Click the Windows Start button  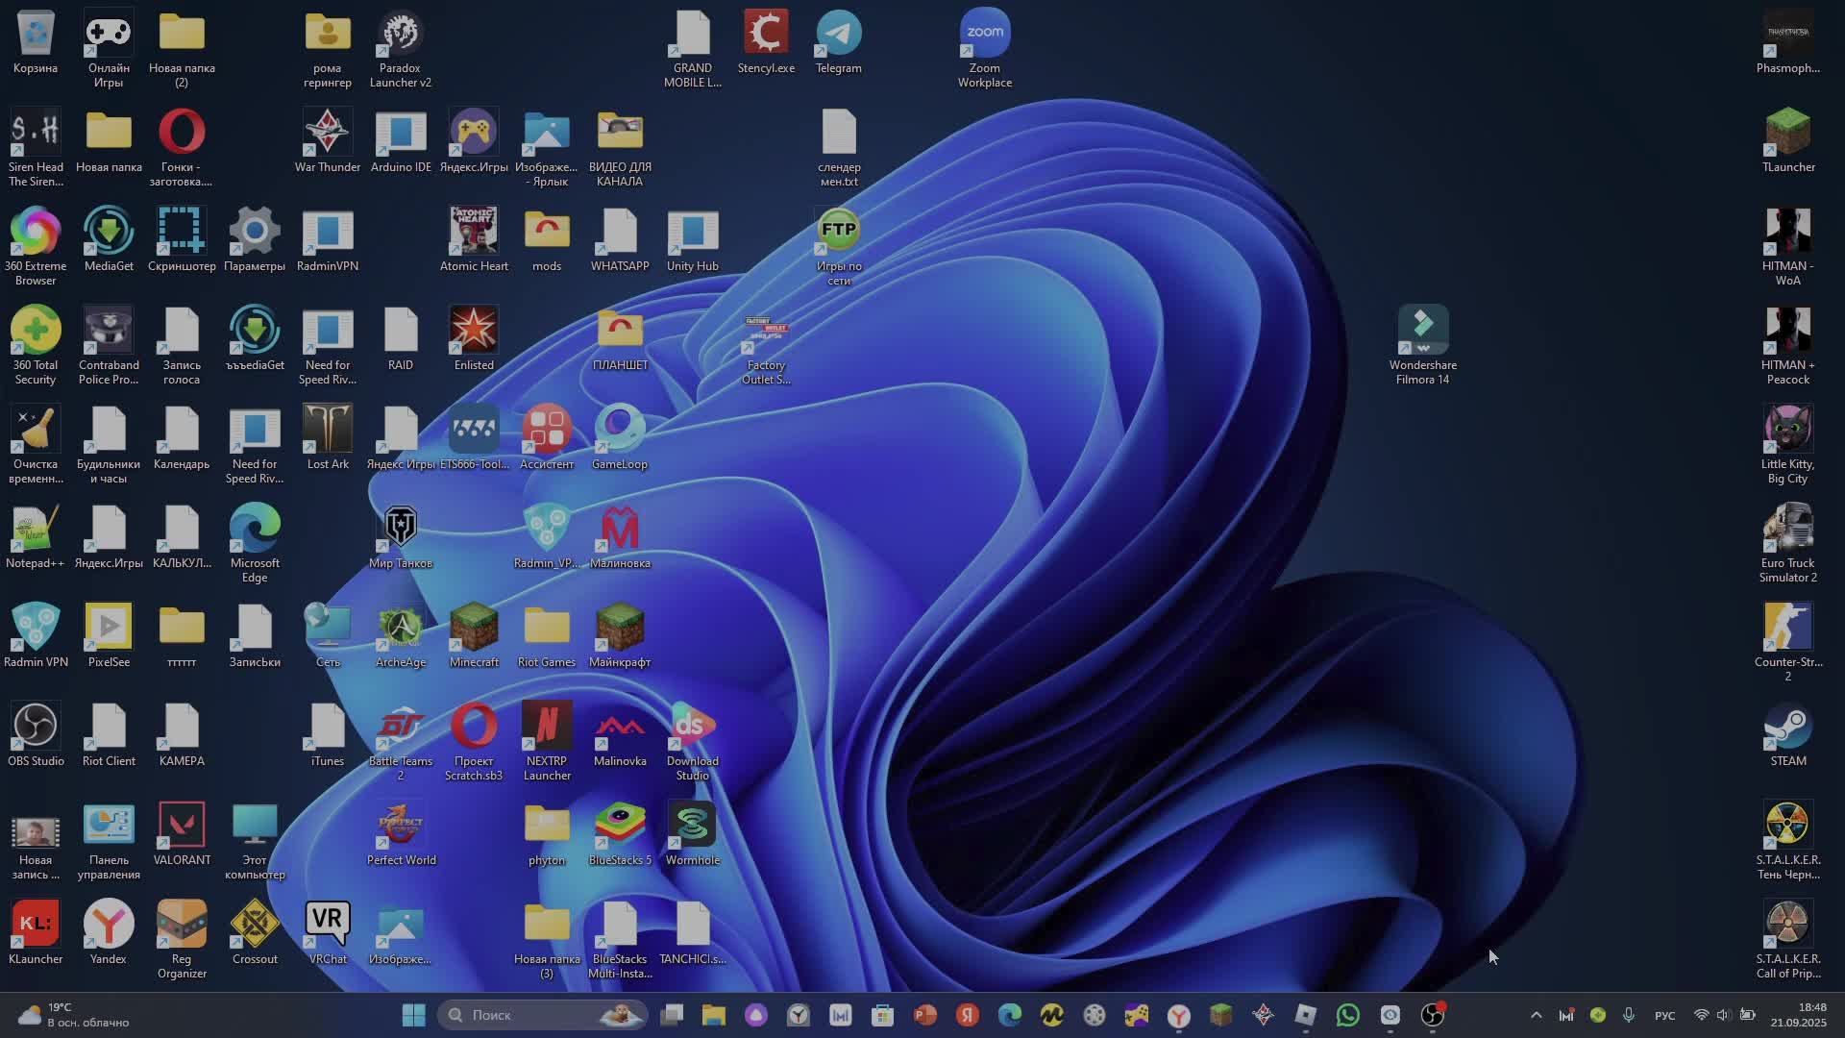pos(413,1015)
